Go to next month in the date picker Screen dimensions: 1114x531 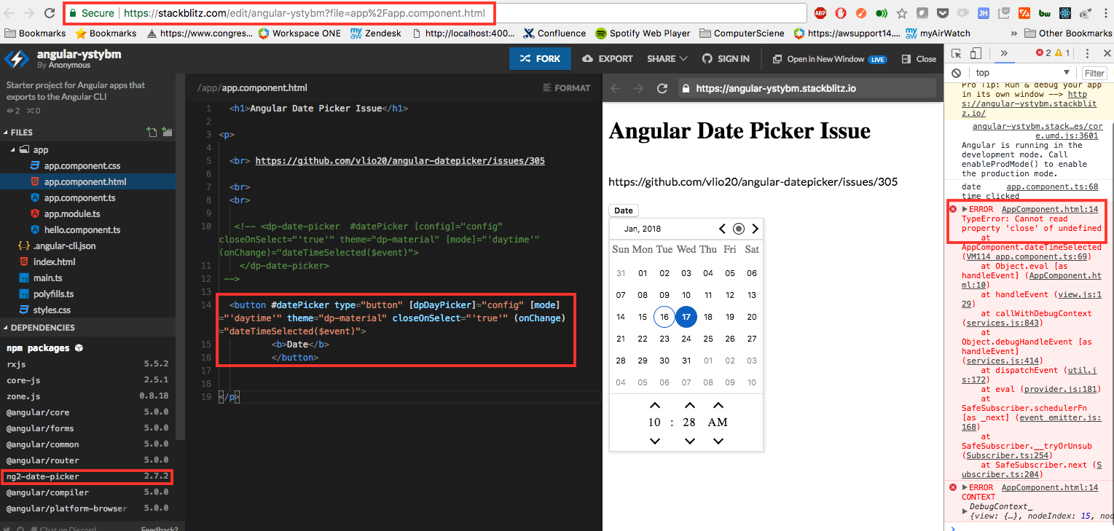click(x=755, y=228)
